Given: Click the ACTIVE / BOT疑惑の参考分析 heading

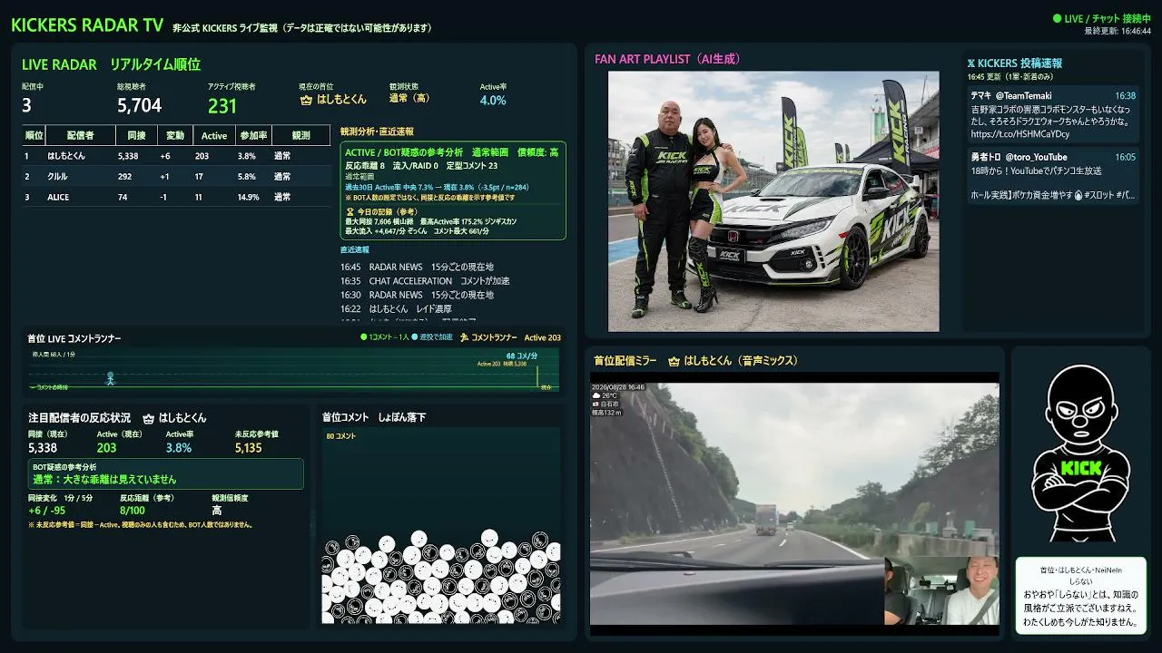Looking at the screenshot, I should (404, 152).
